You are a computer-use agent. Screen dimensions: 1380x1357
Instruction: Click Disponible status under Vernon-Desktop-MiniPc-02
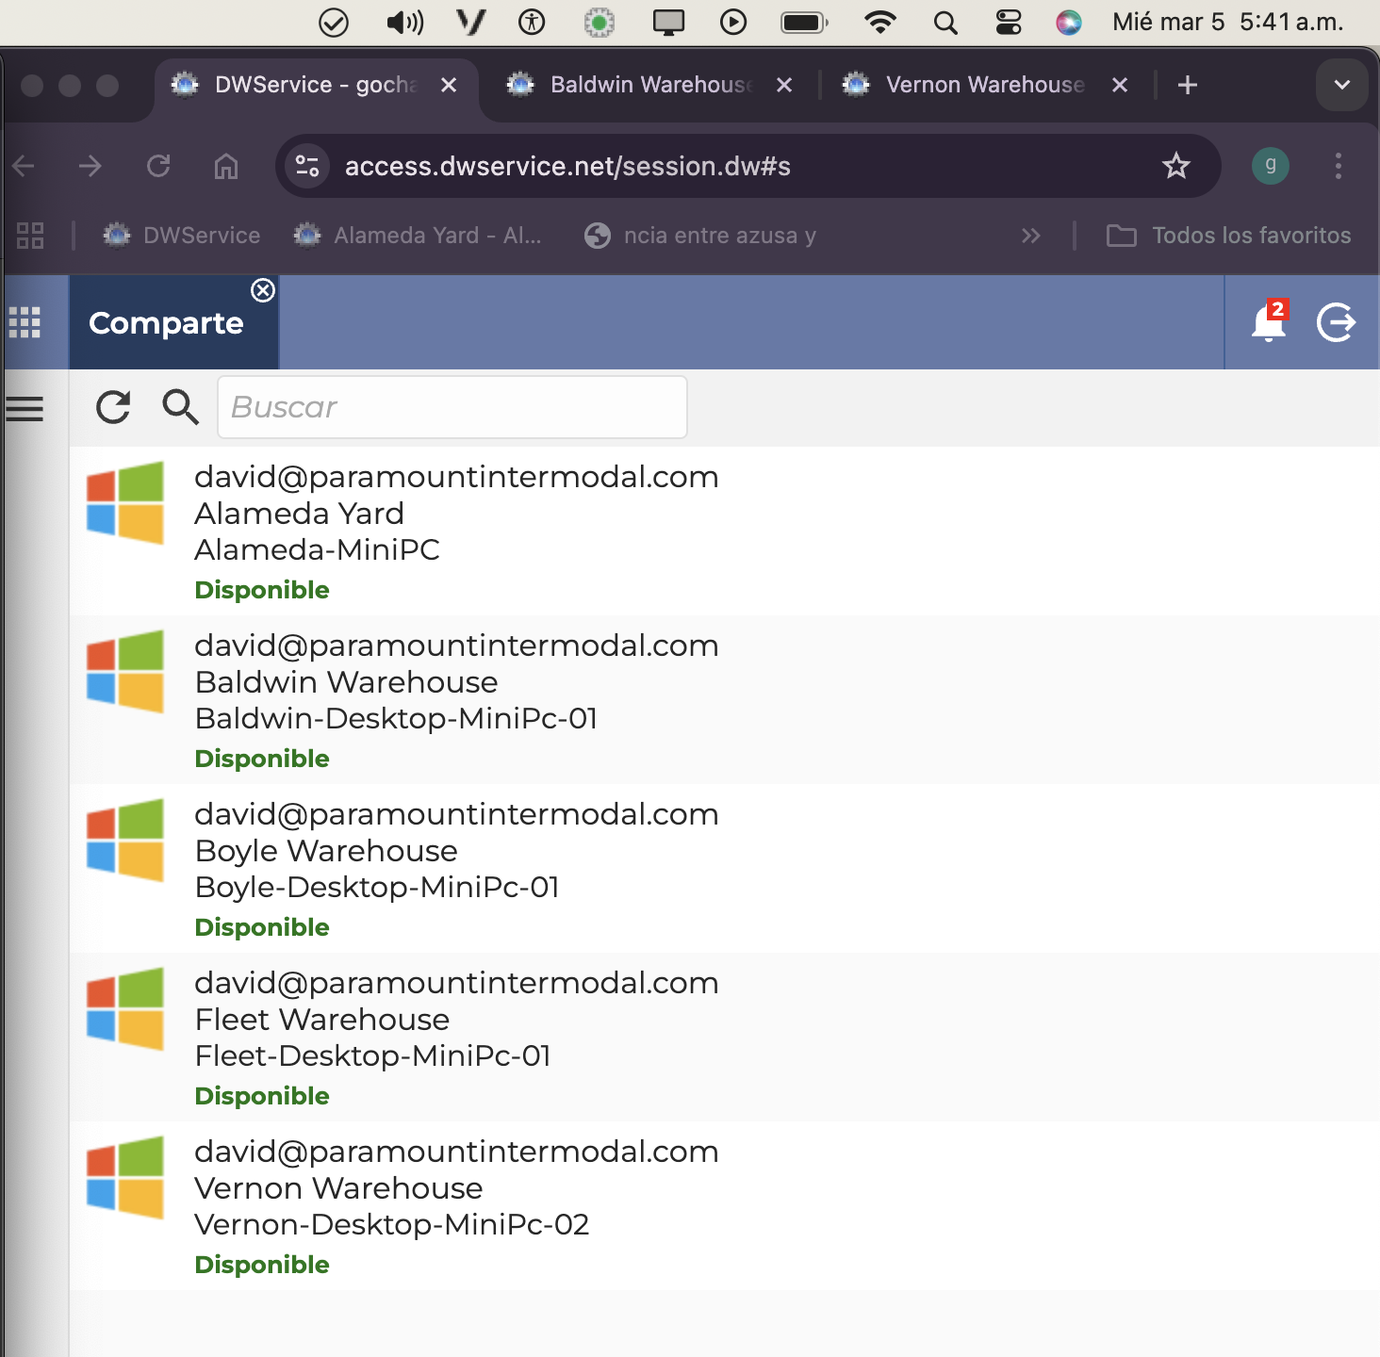click(262, 1265)
